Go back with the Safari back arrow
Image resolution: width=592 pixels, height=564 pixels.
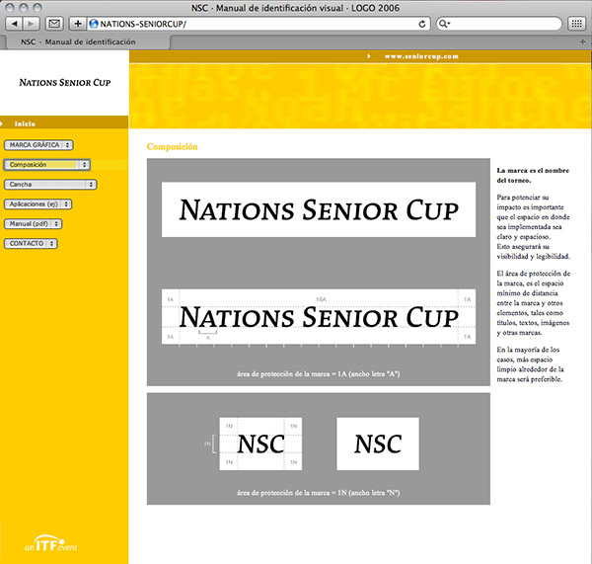click(15, 24)
